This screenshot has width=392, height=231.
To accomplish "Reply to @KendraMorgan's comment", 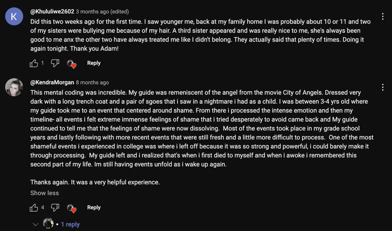I will click(x=94, y=207).
